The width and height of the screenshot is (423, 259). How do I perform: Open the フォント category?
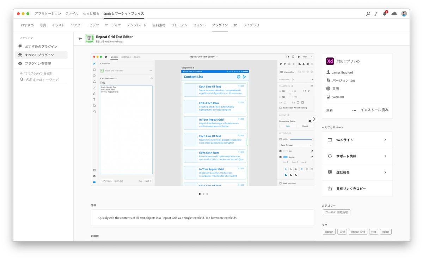pyautogui.click(x=200, y=25)
